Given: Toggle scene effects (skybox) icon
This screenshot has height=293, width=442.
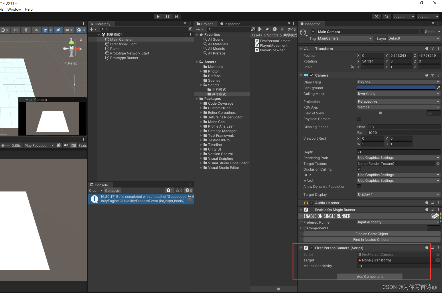Looking at the screenshot, I should (x=45, y=30).
